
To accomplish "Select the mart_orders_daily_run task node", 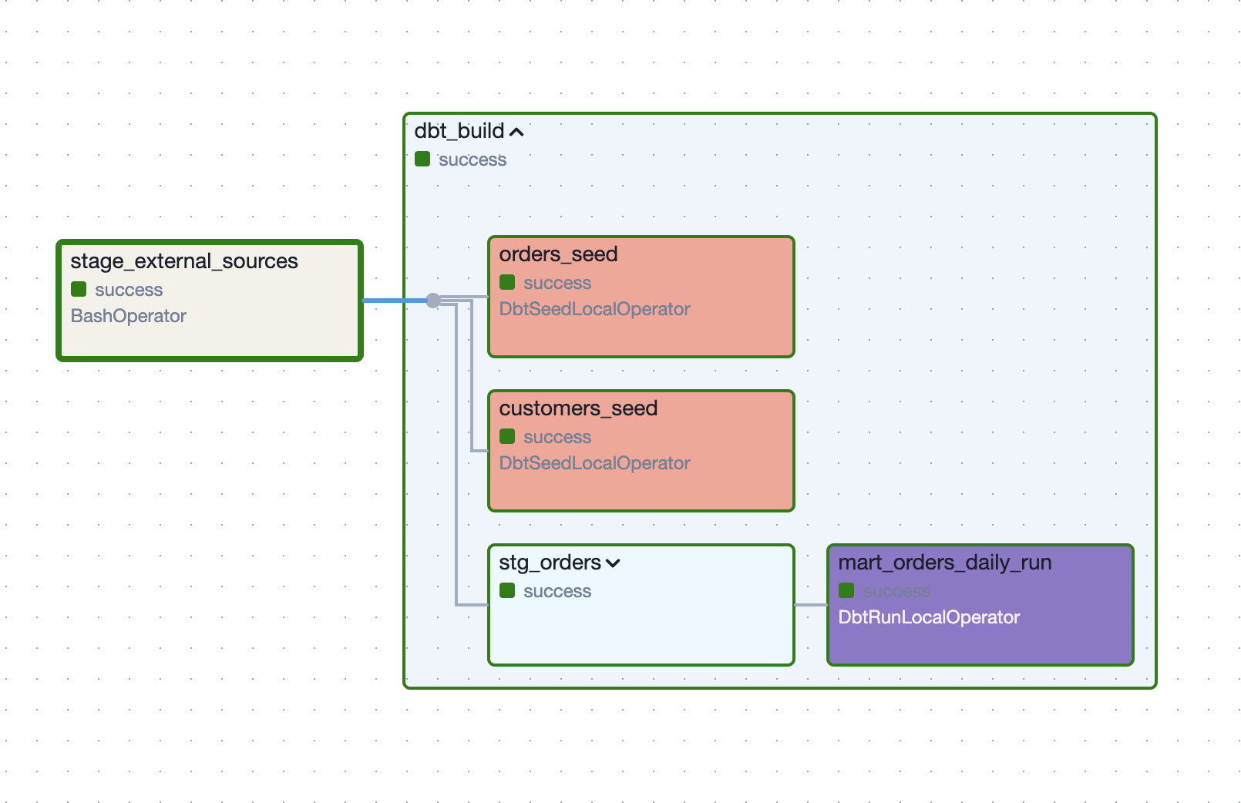I will coord(980,605).
